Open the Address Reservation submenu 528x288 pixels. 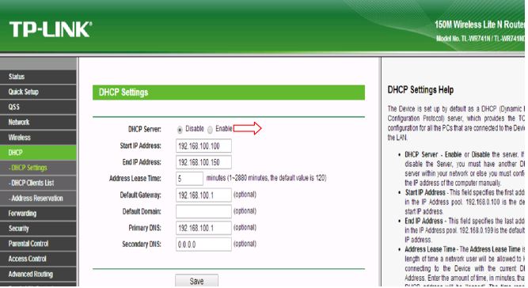pyautogui.click(x=38, y=198)
